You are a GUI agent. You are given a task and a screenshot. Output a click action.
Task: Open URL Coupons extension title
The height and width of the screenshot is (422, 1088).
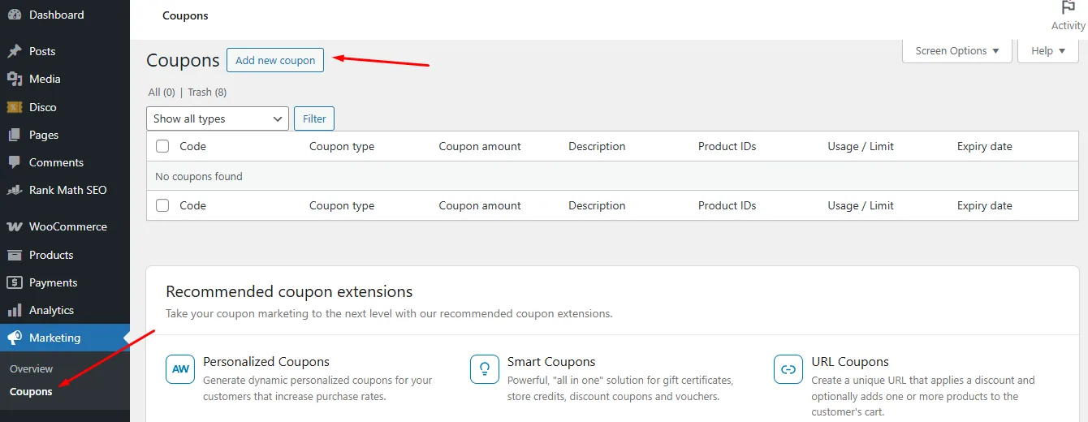click(x=850, y=361)
